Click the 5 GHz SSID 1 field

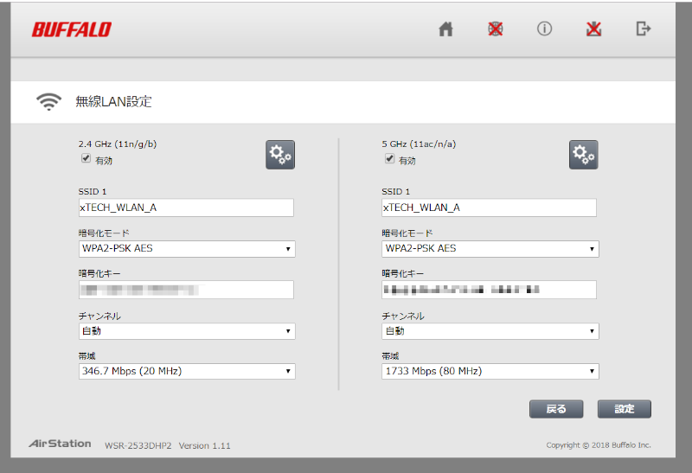pos(489,208)
